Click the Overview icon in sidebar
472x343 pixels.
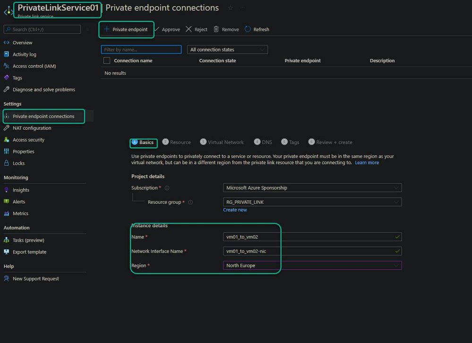click(6, 42)
